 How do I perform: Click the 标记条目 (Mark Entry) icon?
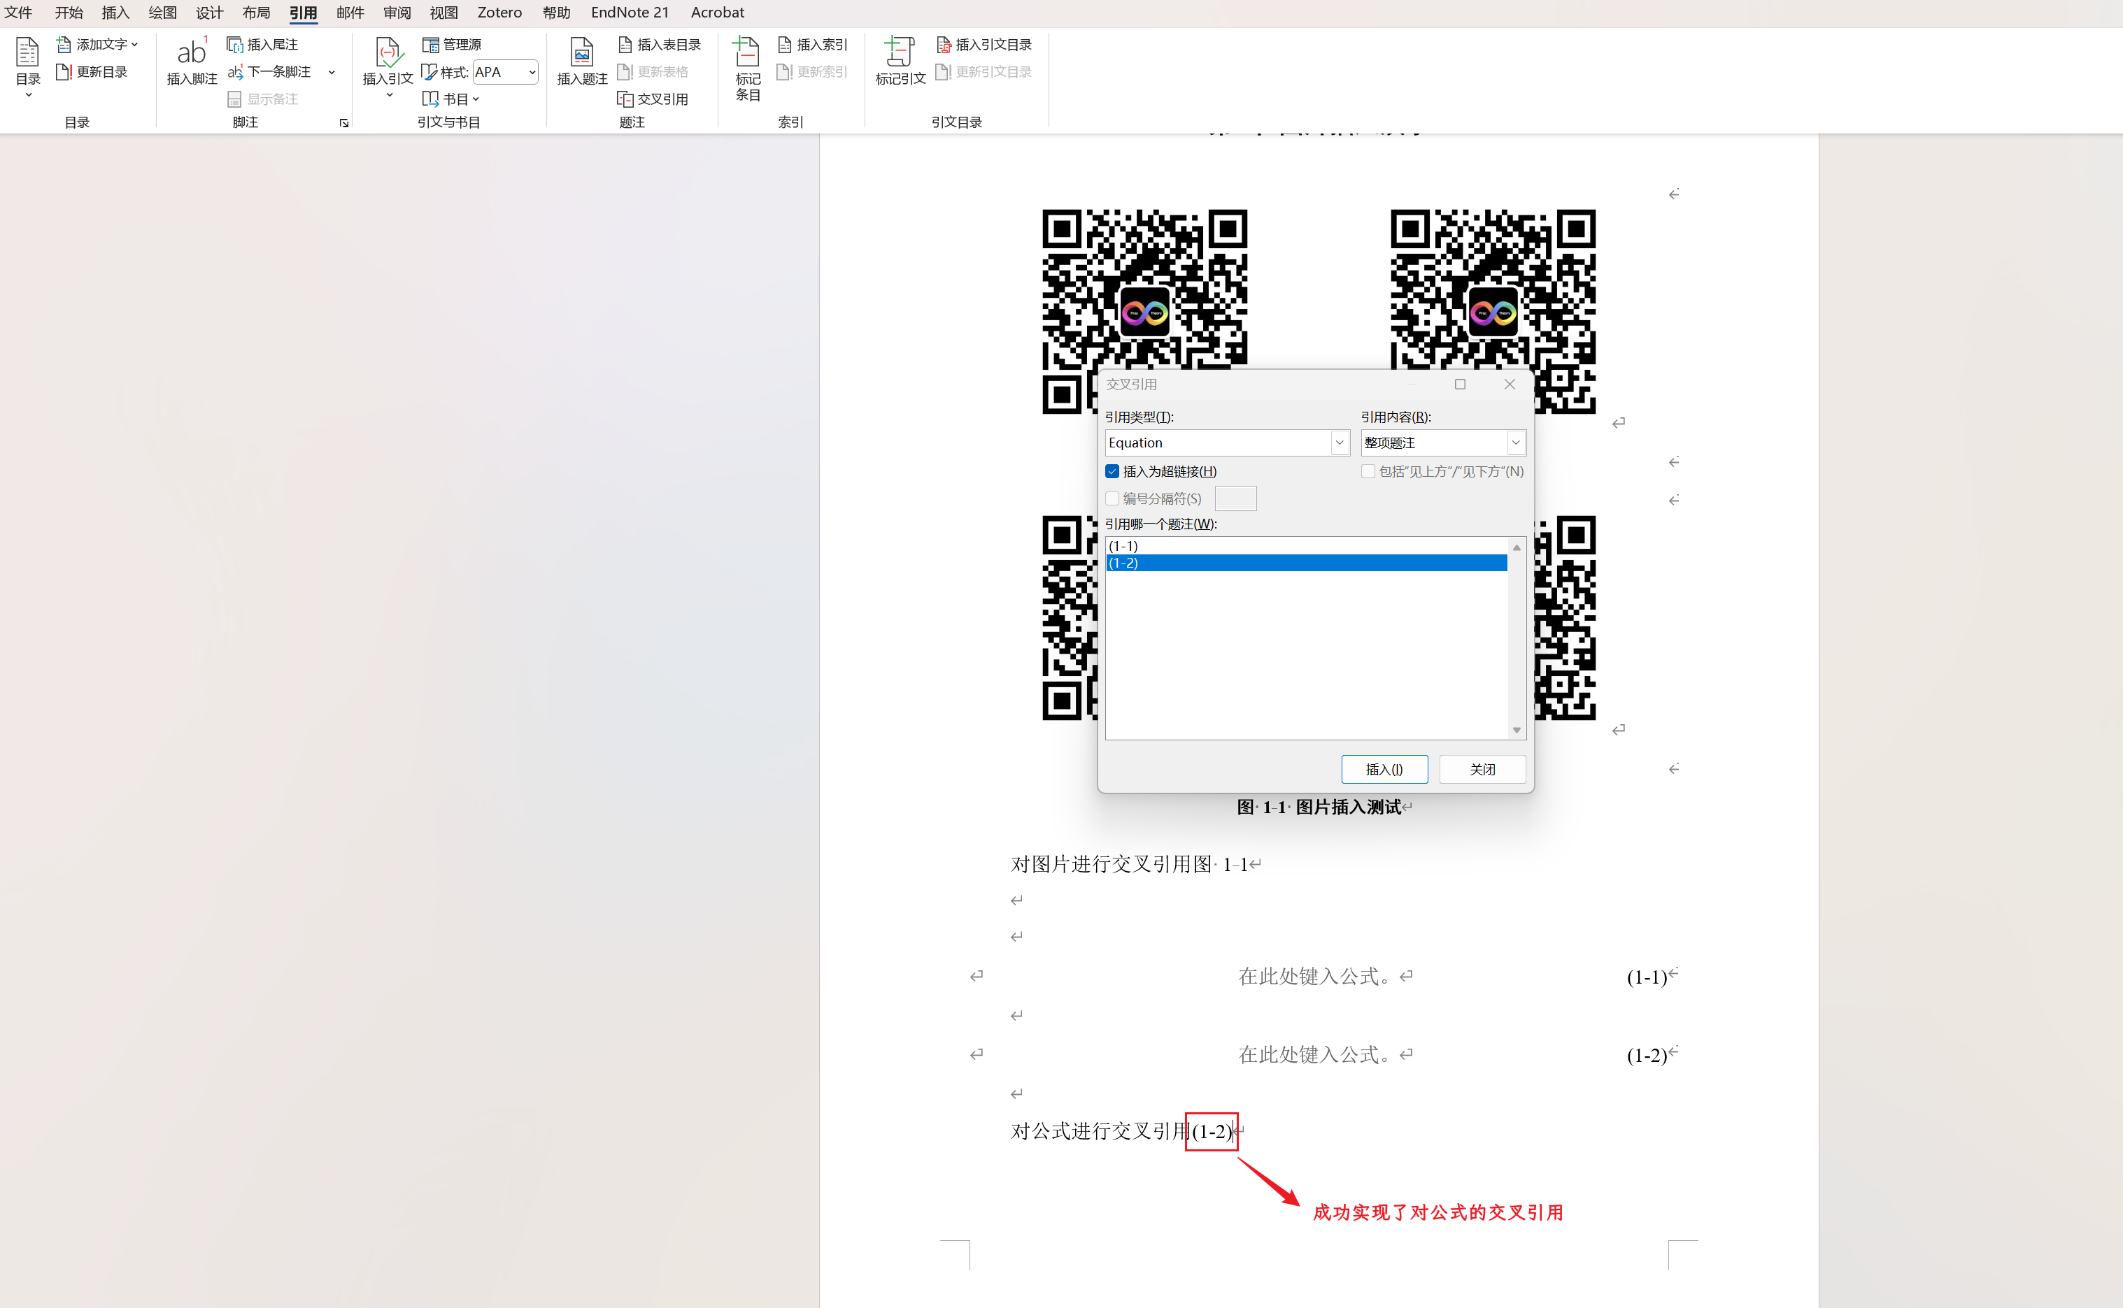(747, 68)
